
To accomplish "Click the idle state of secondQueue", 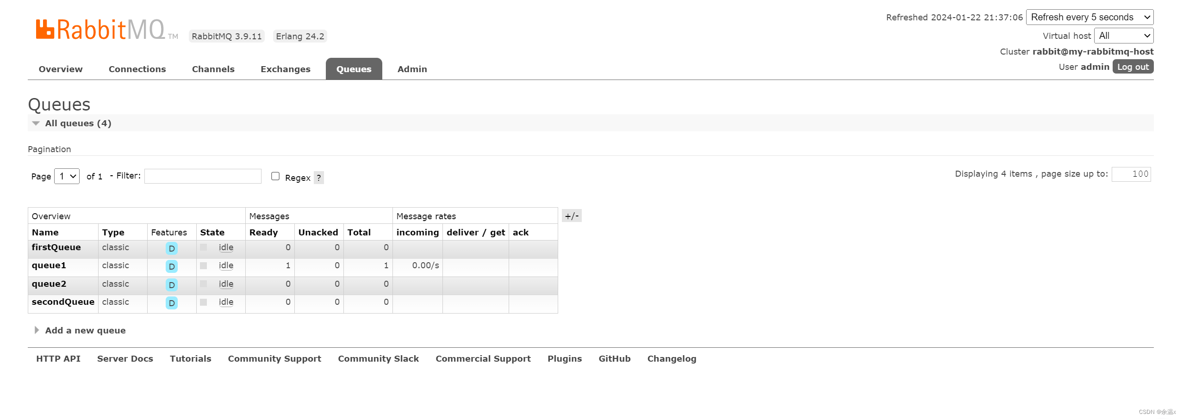I will [226, 302].
